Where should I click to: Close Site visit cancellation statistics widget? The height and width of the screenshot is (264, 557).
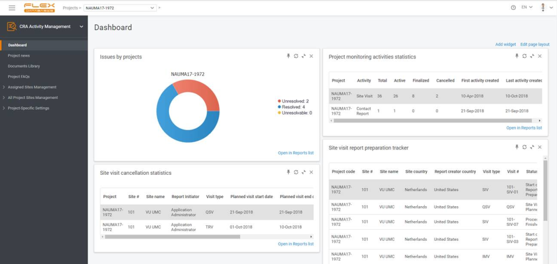pos(311,172)
